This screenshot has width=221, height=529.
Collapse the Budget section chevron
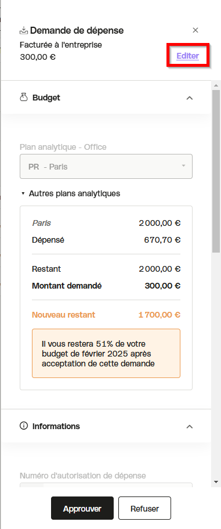190,98
